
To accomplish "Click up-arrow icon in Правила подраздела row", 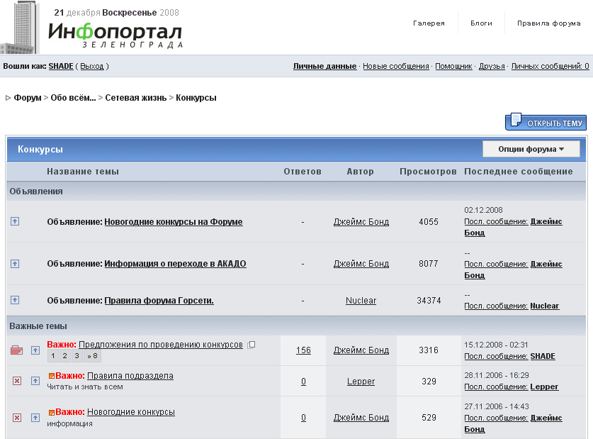I will [x=35, y=381].
